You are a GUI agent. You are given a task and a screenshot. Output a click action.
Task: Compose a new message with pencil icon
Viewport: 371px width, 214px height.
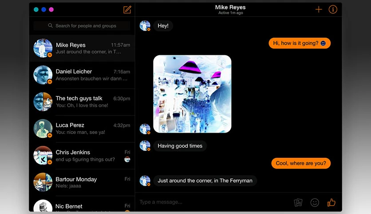point(127,10)
